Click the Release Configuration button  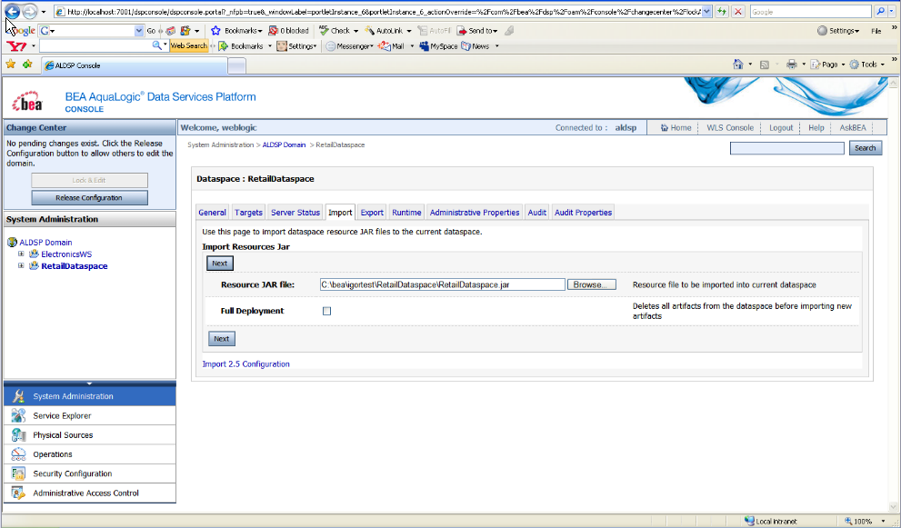[89, 197]
